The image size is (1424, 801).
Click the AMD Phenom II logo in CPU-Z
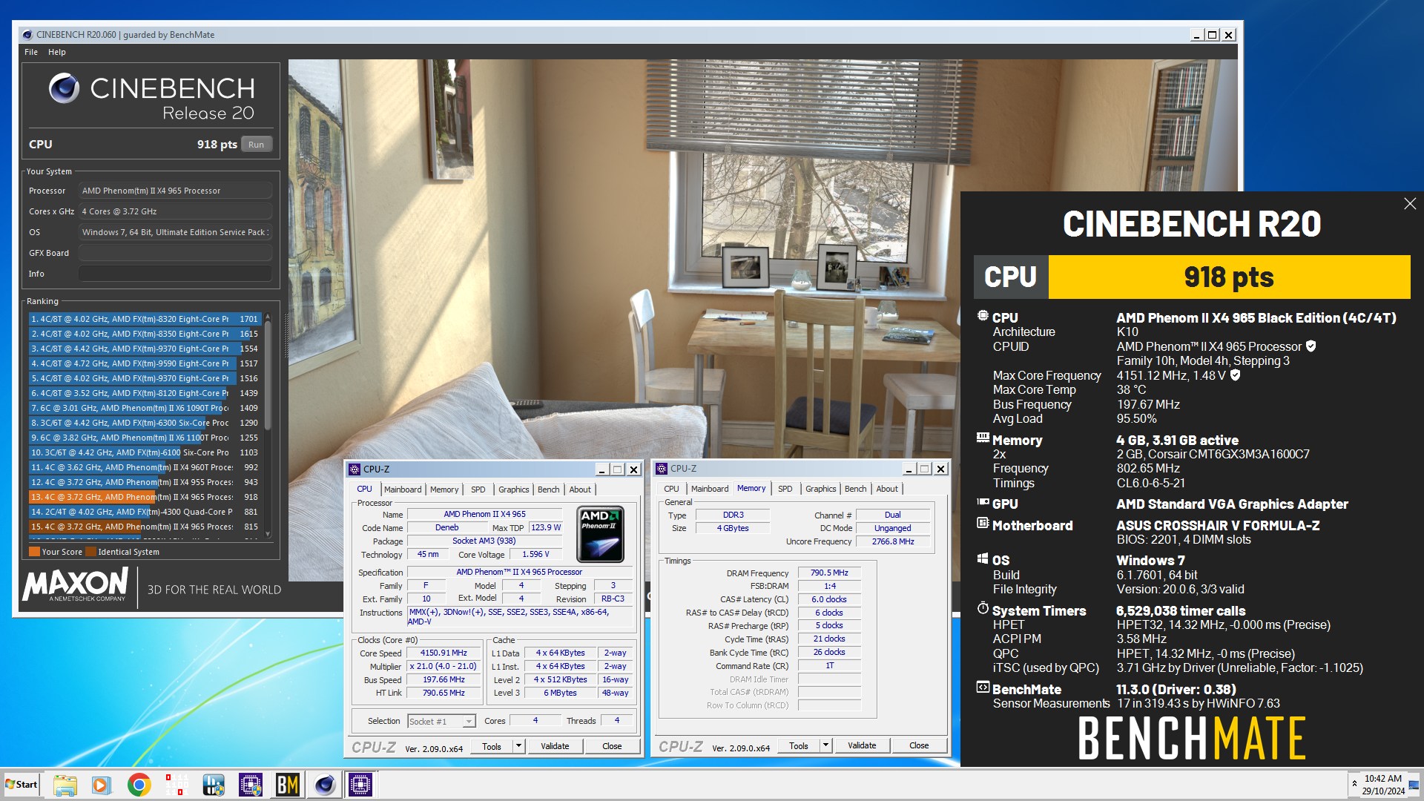[600, 534]
